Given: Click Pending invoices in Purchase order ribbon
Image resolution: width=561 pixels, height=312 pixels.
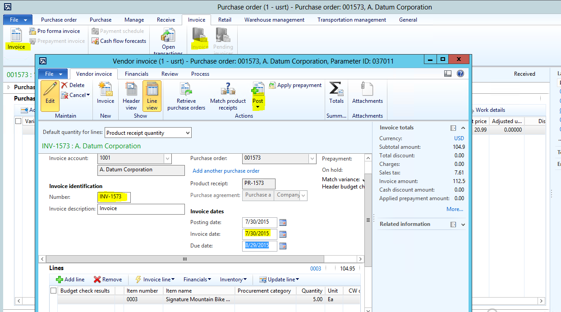Looking at the screenshot, I should tap(223, 41).
